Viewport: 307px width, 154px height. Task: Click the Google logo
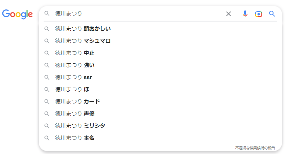coord(18,14)
